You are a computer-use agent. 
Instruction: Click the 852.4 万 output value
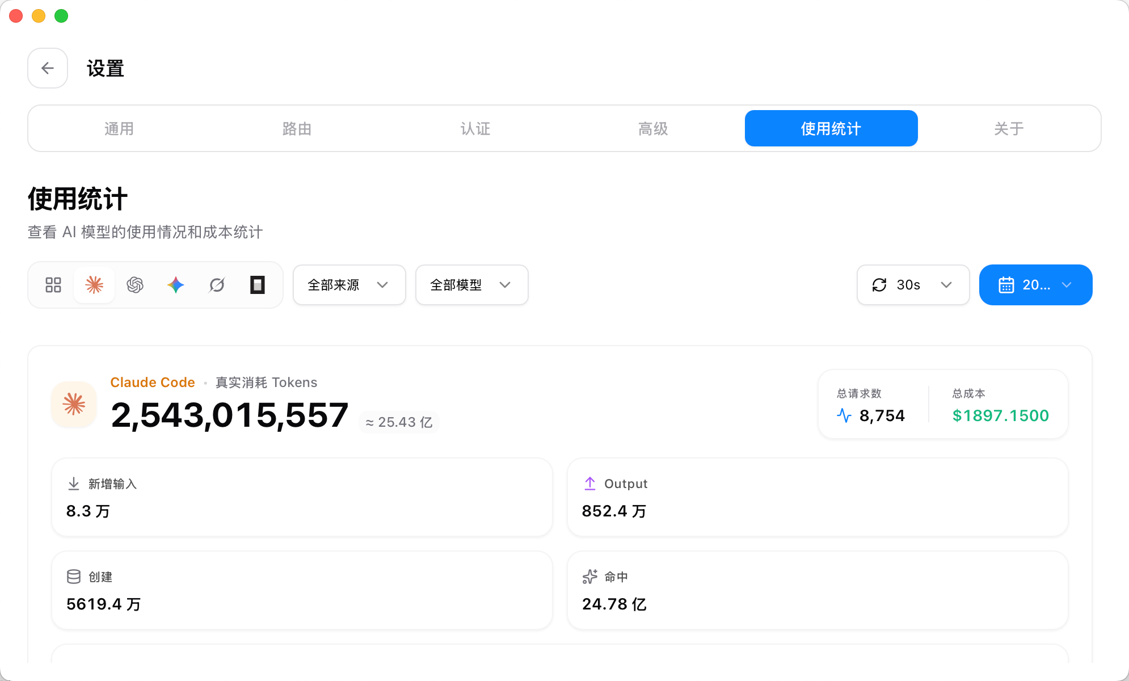pos(614,511)
